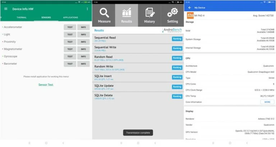Open hamburger menu in Device Info HW

pos(6,9)
